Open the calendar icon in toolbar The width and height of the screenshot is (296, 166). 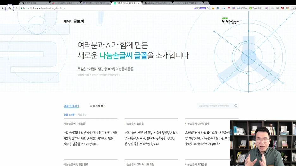point(229,8)
